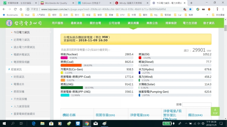Select 電網供電資訊 in sidebar
This screenshot has height=127, width=227.
click(21, 55)
